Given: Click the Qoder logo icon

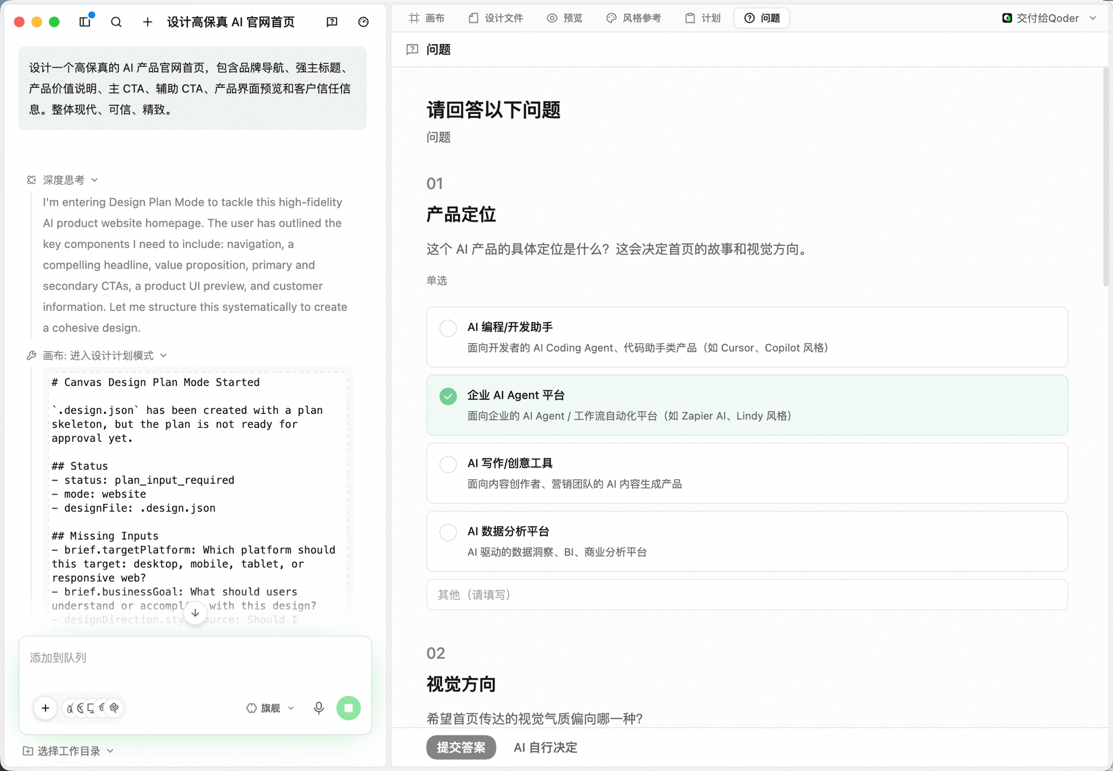Looking at the screenshot, I should [1007, 18].
